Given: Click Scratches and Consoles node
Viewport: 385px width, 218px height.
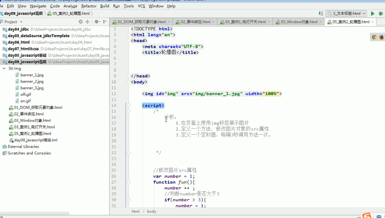Looking at the screenshot, I should pos(29,153).
